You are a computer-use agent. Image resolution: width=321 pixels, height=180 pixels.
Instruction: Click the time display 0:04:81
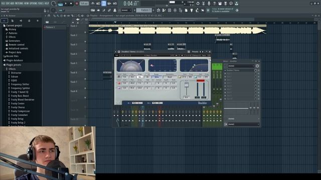(130, 3)
